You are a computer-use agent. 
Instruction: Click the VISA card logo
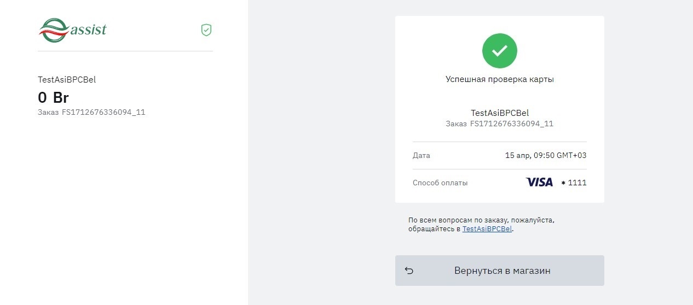tap(539, 183)
